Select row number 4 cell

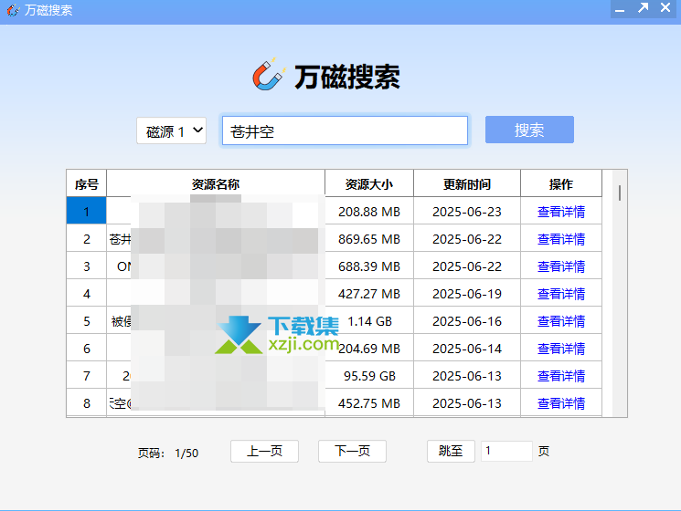(x=87, y=293)
